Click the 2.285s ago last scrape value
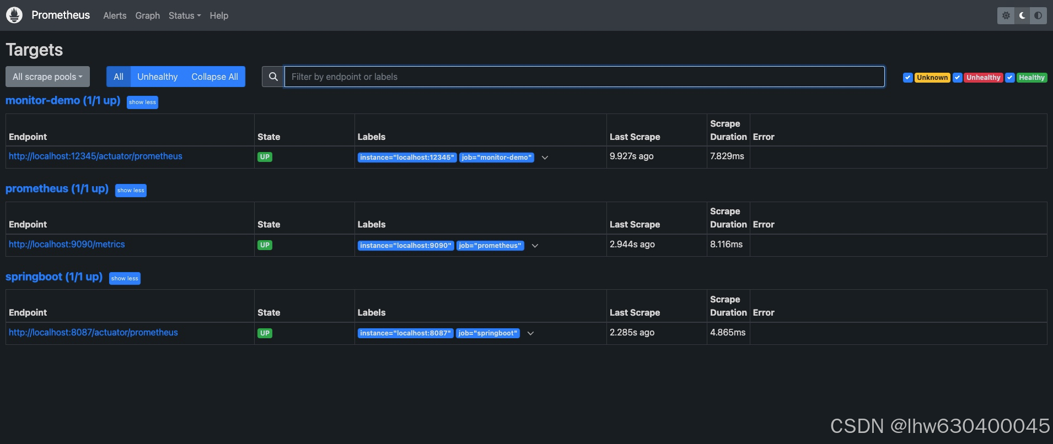 pyautogui.click(x=632, y=333)
